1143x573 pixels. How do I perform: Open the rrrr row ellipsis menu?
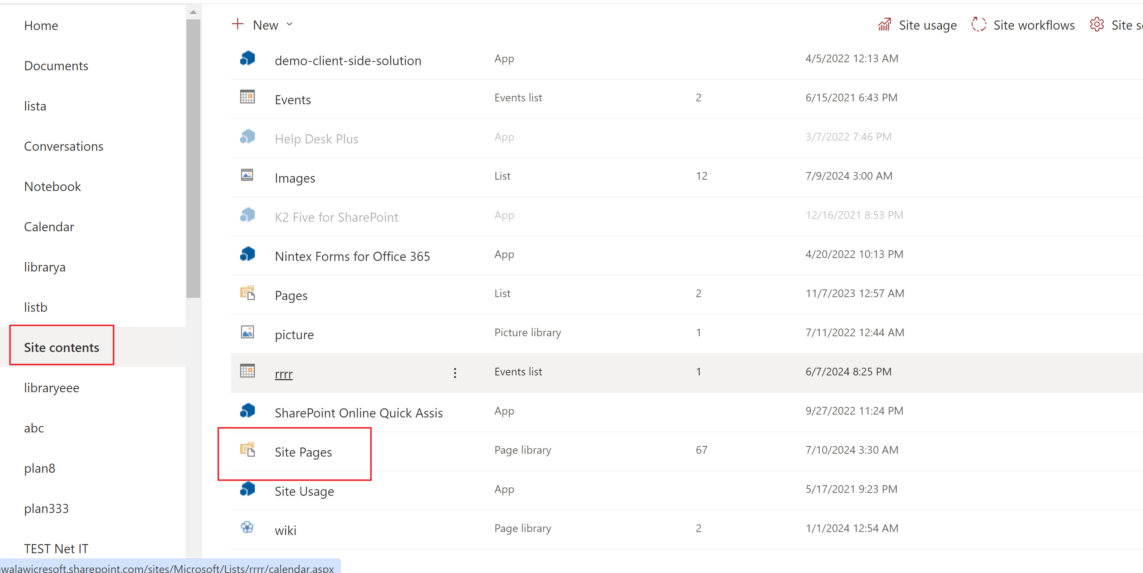click(x=455, y=373)
